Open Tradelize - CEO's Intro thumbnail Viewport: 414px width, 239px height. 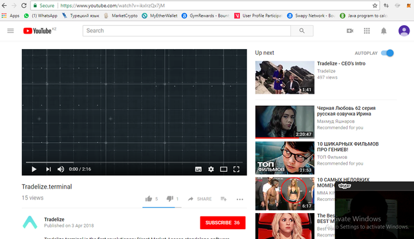click(x=285, y=78)
